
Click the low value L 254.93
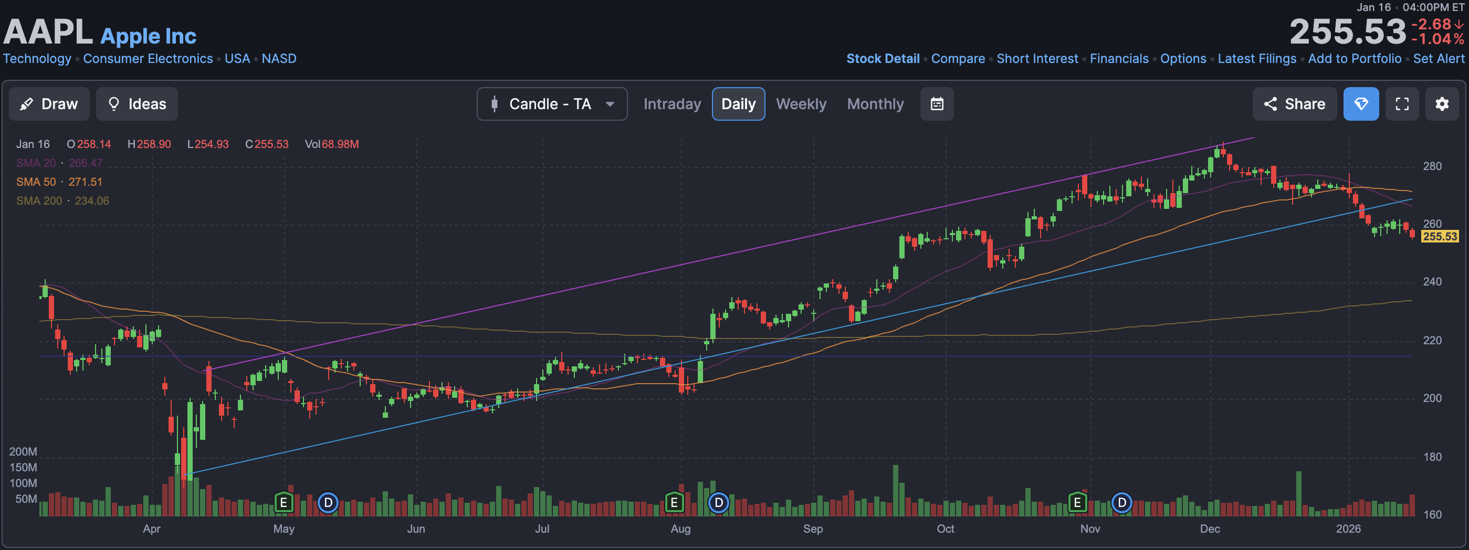point(208,144)
